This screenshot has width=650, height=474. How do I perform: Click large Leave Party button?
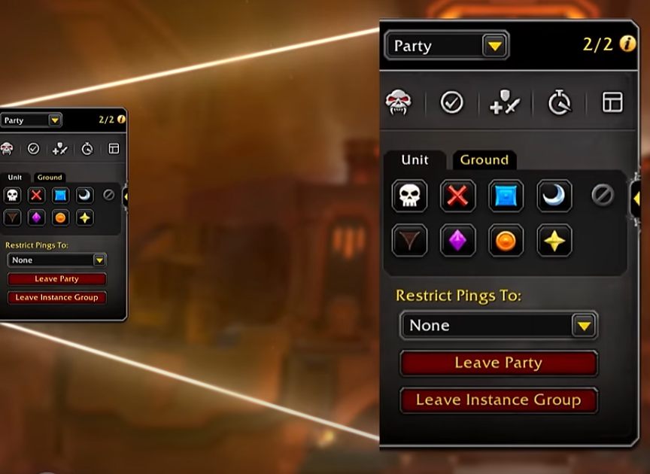(499, 363)
